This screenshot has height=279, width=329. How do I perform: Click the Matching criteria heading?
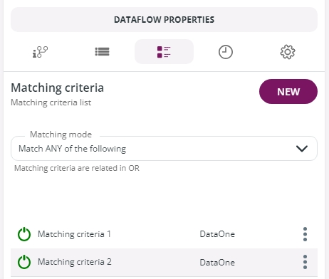tap(57, 88)
